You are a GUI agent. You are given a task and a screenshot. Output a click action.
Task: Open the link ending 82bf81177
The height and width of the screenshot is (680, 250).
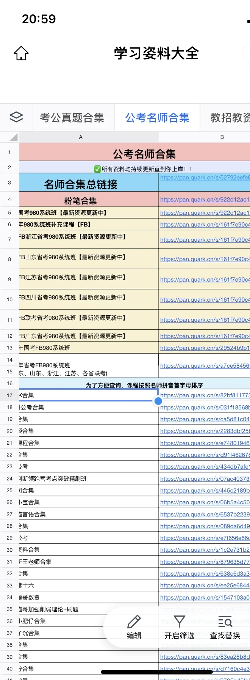[205, 395]
